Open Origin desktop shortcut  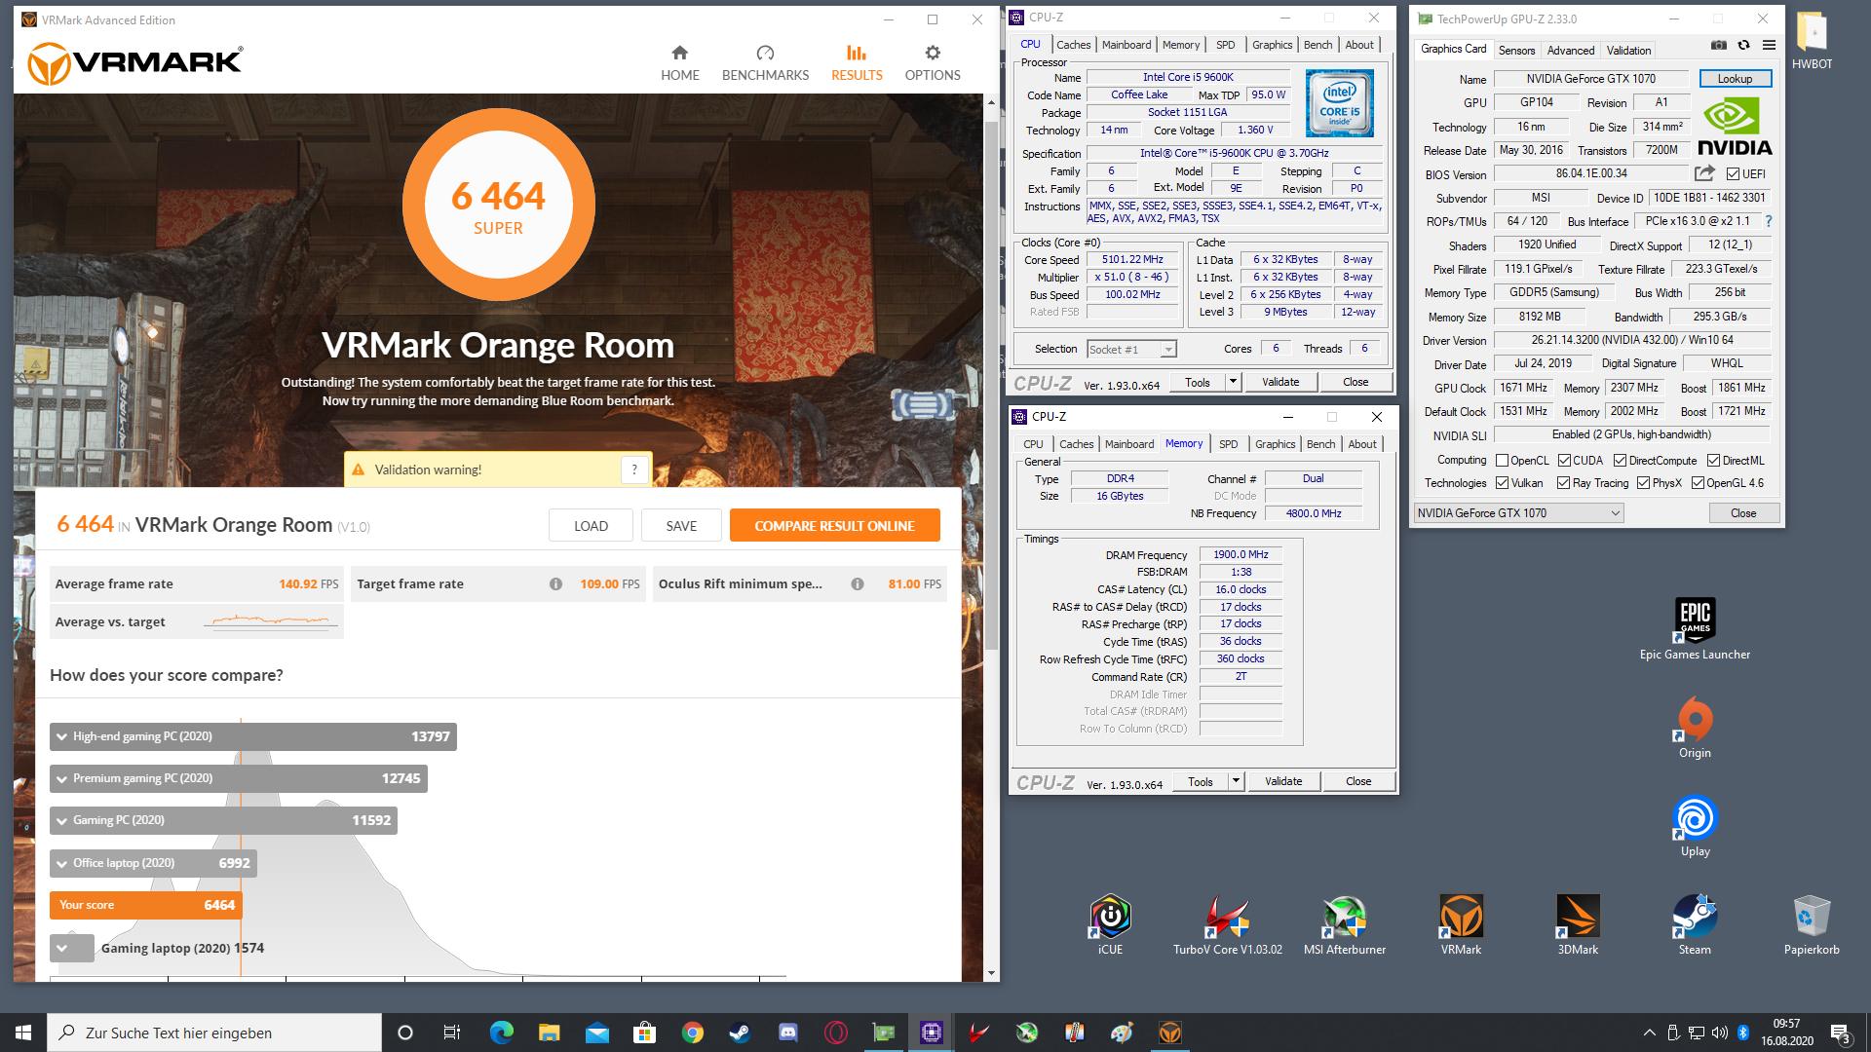(x=1695, y=728)
